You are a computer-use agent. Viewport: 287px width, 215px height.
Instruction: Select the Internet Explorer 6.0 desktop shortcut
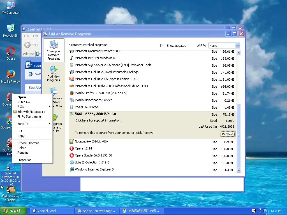11,174
